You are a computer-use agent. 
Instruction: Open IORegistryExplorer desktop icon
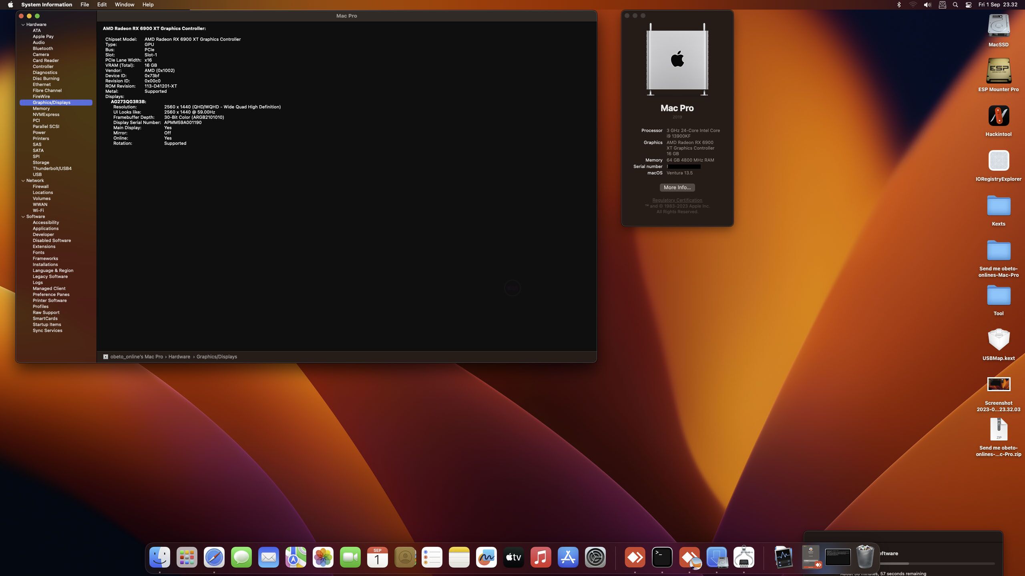tap(998, 161)
